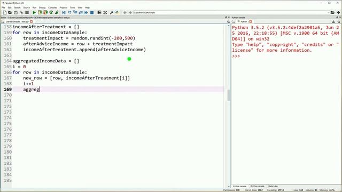Toggle fullscreen mode icon
The width and height of the screenshot is (342, 192).
point(105,13)
